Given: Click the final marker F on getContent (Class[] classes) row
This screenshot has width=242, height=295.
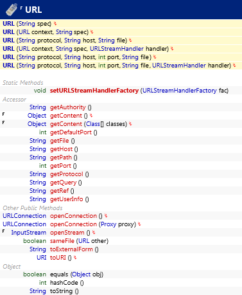Looking at the screenshot, I should (3, 123).
